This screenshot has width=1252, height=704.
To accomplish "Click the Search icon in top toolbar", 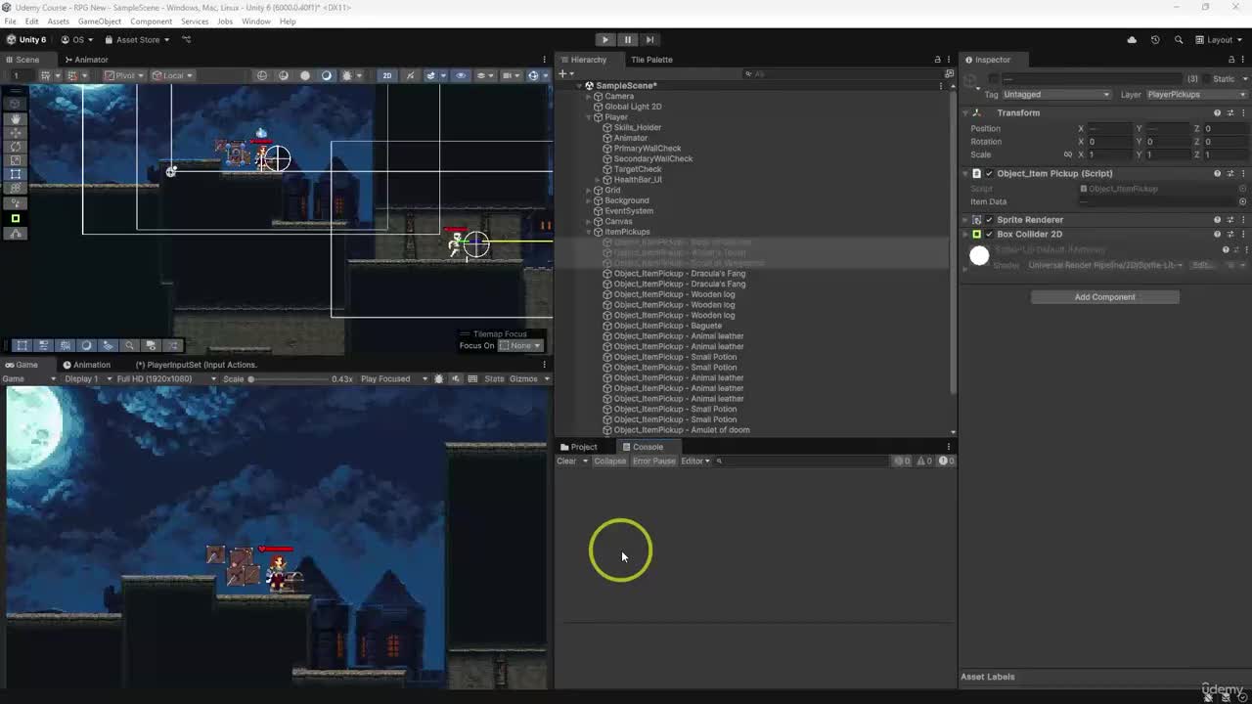I will pyautogui.click(x=1179, y=40).
